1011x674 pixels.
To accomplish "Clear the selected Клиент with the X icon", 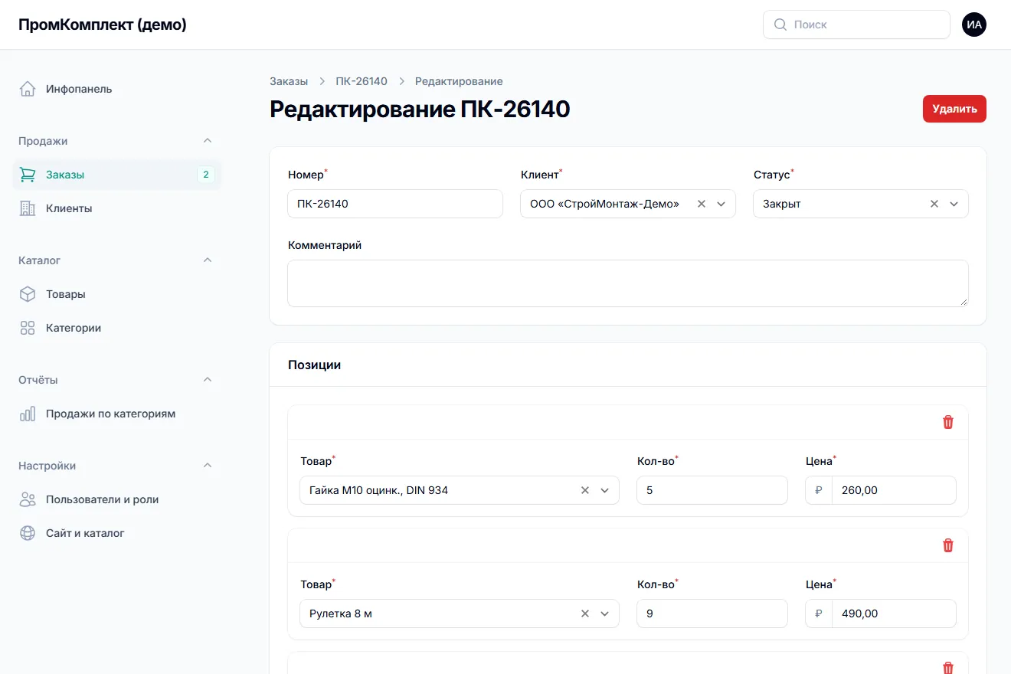I will pyautogui.click(x=701, y=204).
